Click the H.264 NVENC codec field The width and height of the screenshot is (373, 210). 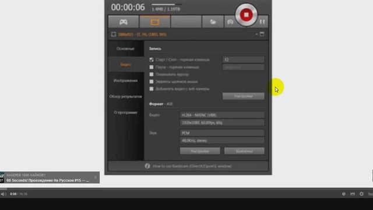[222, 115]
